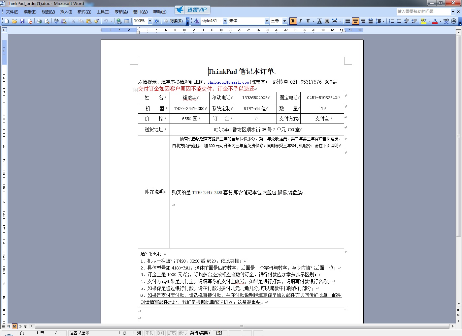Image resolution: width=462 pixels, height=336 pixels.
Task: Align text to the left
Action: pyautogui.click(x=348, y=21)
